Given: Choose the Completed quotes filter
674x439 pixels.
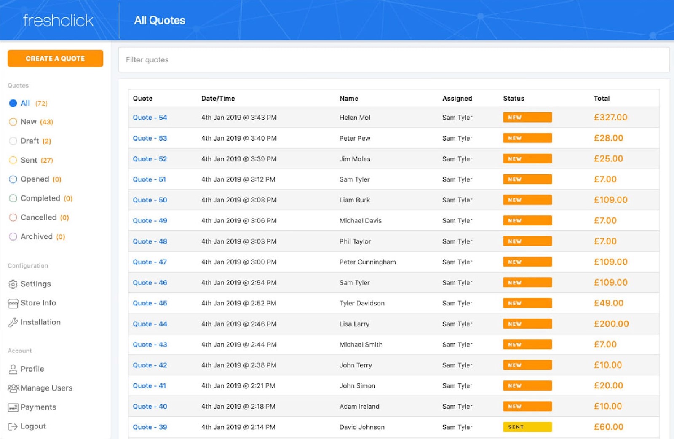Looking at the screenshot, I should tap(13, 198).
